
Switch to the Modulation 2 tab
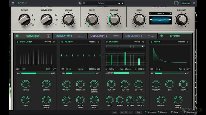tap(105, 36)
